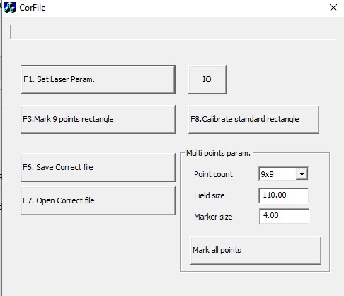Select F7. Open Correct file

(x=98, y=200)
